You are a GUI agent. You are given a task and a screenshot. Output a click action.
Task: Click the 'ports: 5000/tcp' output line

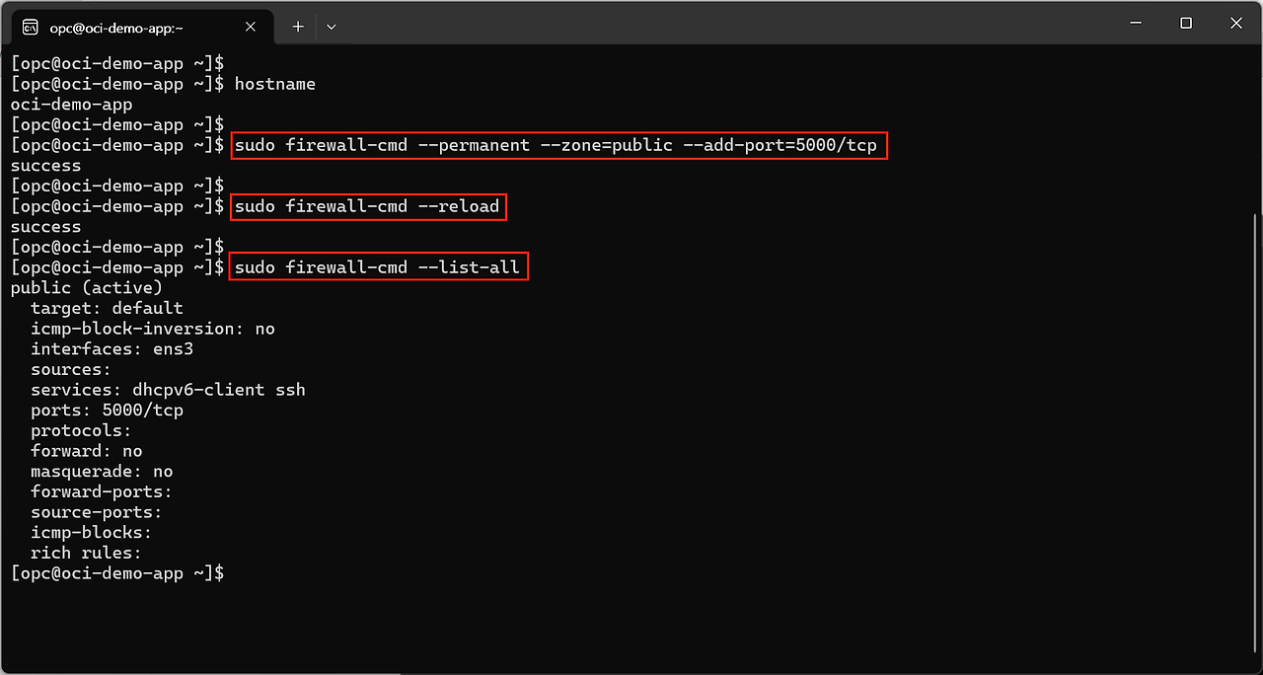(107, 411)
